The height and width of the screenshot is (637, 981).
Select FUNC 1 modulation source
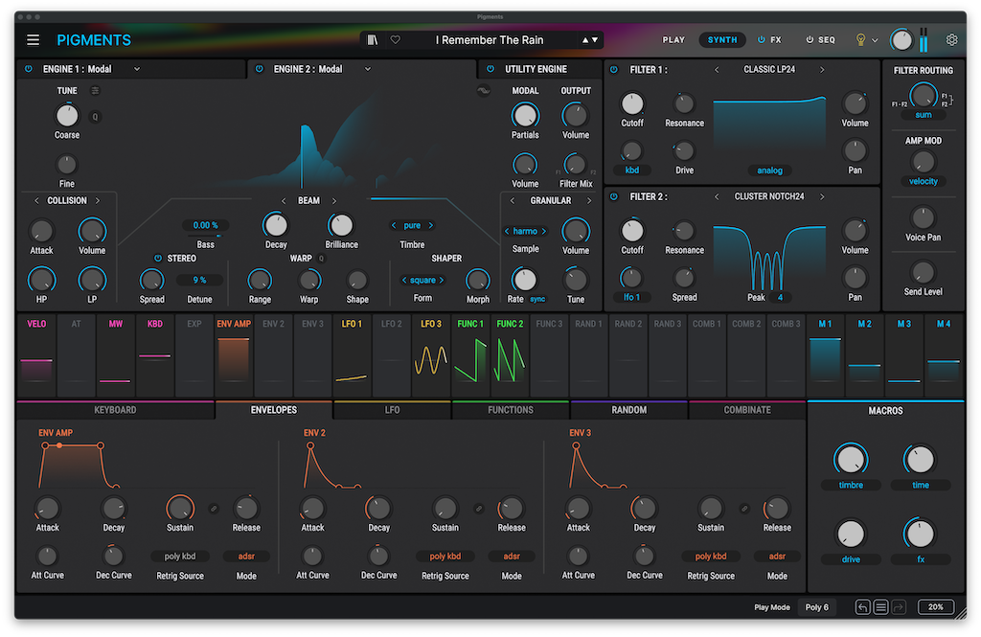pos(470,355)
